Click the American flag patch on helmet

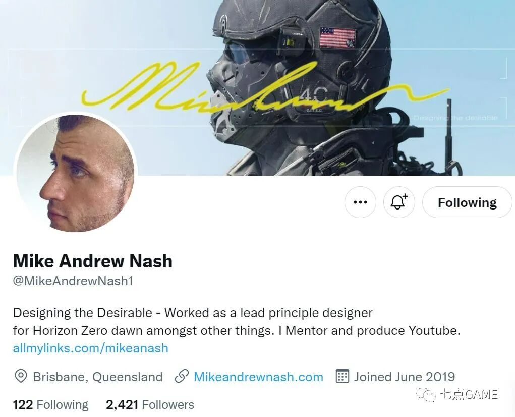click(337, 38)
